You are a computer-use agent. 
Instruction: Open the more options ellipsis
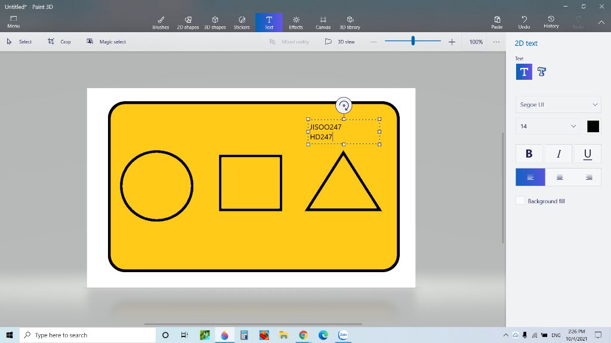[496, 42]
